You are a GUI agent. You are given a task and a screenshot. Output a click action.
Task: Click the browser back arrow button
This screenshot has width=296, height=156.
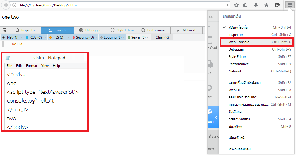click(x=6, y=5)
